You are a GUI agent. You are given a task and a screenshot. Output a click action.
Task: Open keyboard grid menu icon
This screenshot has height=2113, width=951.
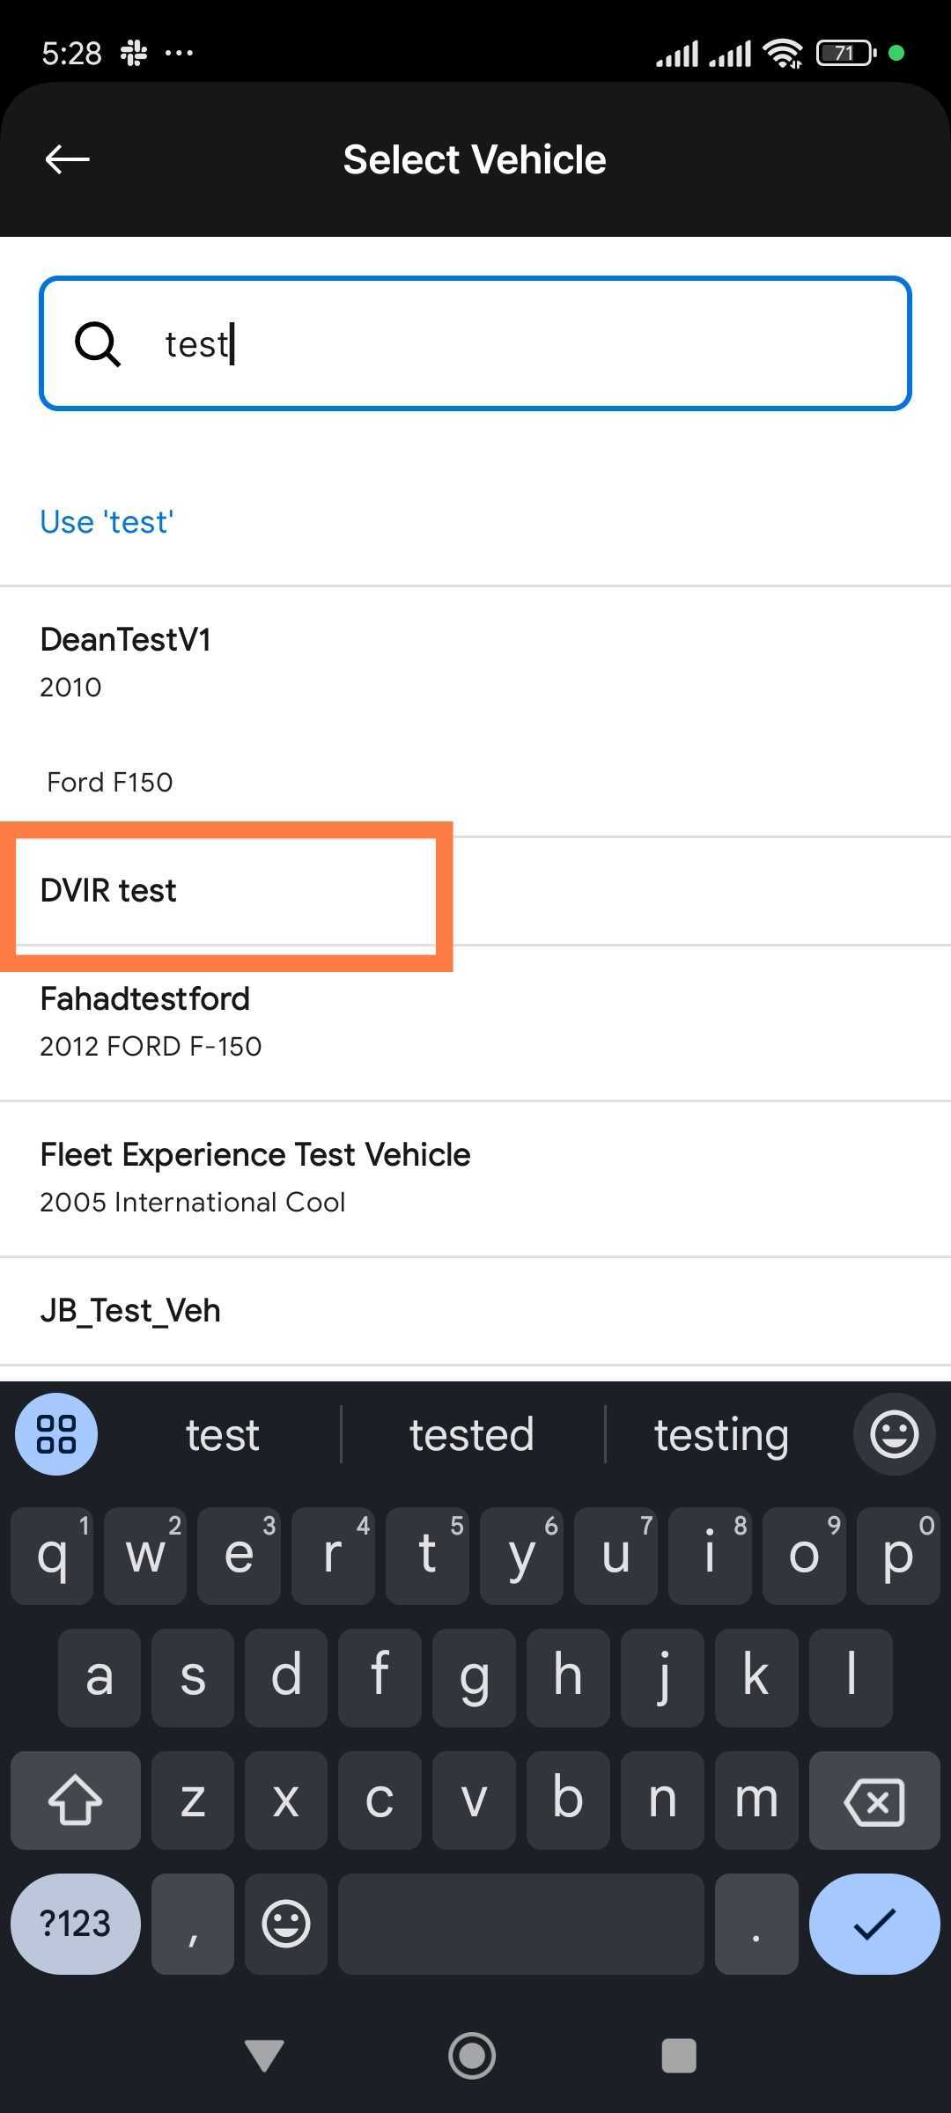tap(56, 1434)
